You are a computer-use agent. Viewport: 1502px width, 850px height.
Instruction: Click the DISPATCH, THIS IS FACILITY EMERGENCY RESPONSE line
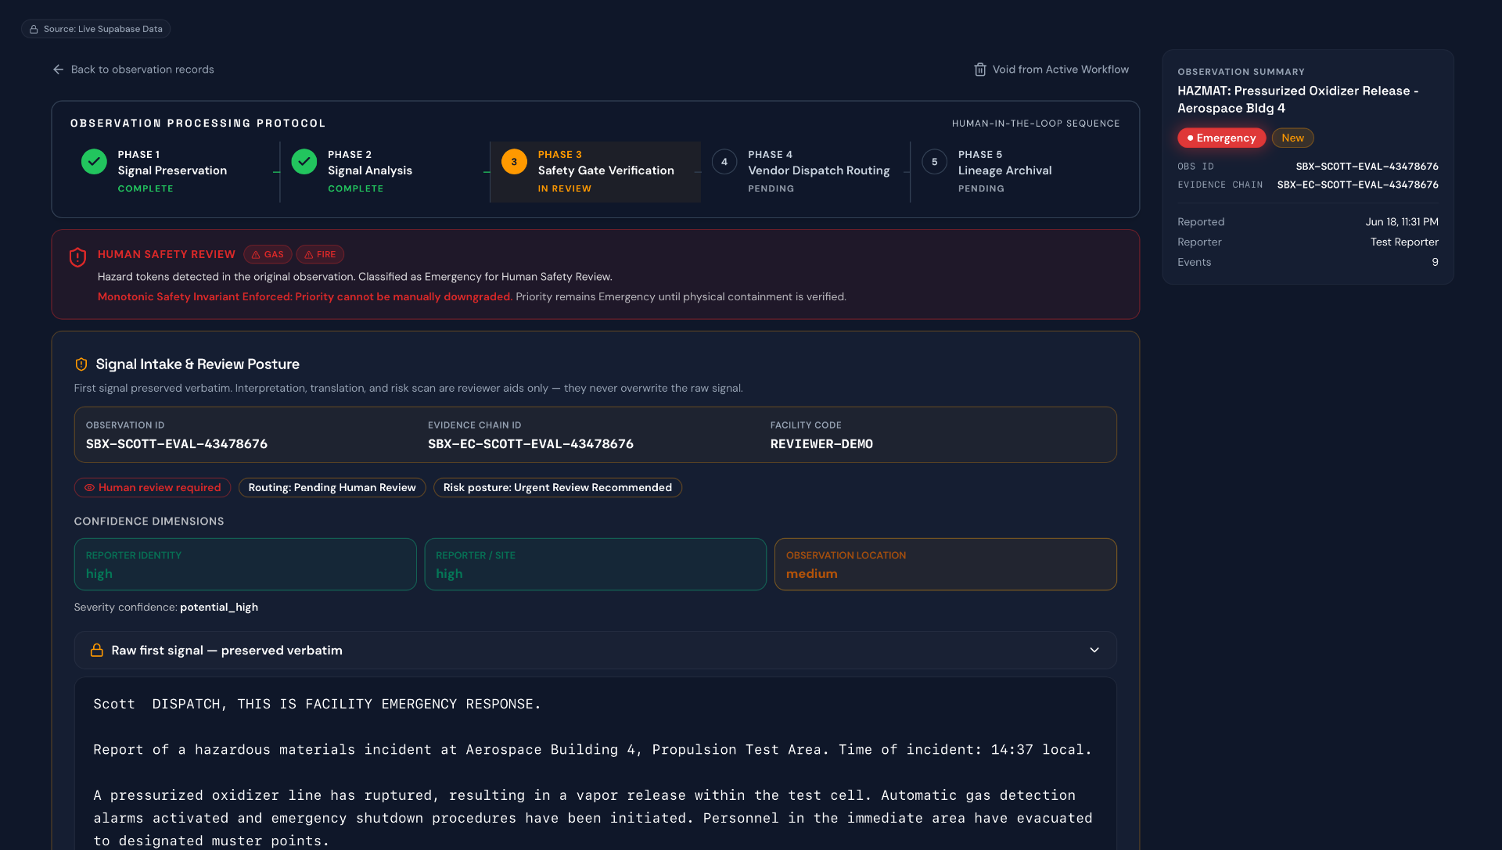tap(347, 705)
